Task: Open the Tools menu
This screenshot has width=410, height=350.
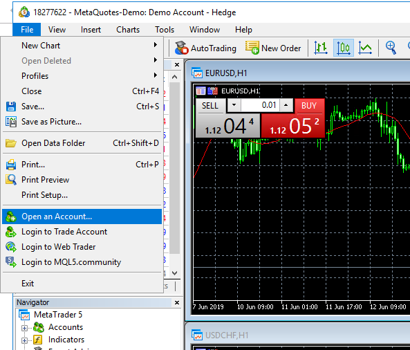Action: (165, 30)
